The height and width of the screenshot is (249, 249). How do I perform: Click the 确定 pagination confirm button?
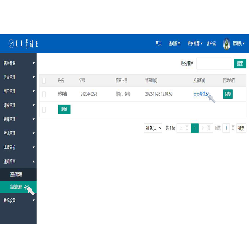[x=241, y=128]
